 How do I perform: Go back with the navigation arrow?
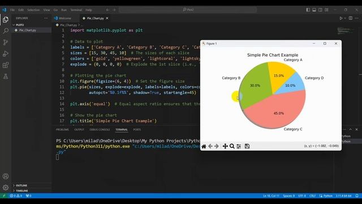pos(107,10)
